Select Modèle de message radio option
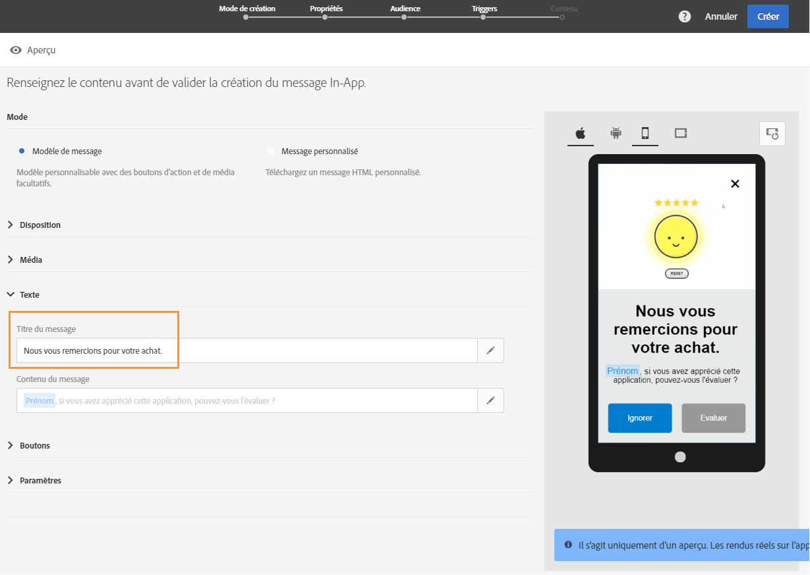Screen dimensions: 810x575 coord(22,151)
